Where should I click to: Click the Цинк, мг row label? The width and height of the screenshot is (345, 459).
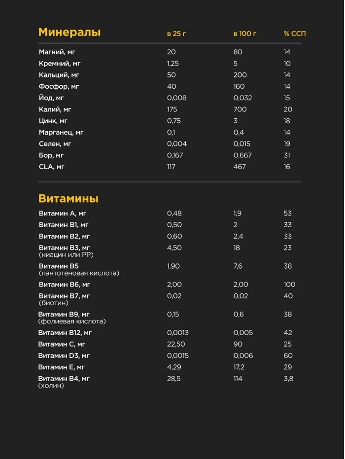[x=54, y=121]
